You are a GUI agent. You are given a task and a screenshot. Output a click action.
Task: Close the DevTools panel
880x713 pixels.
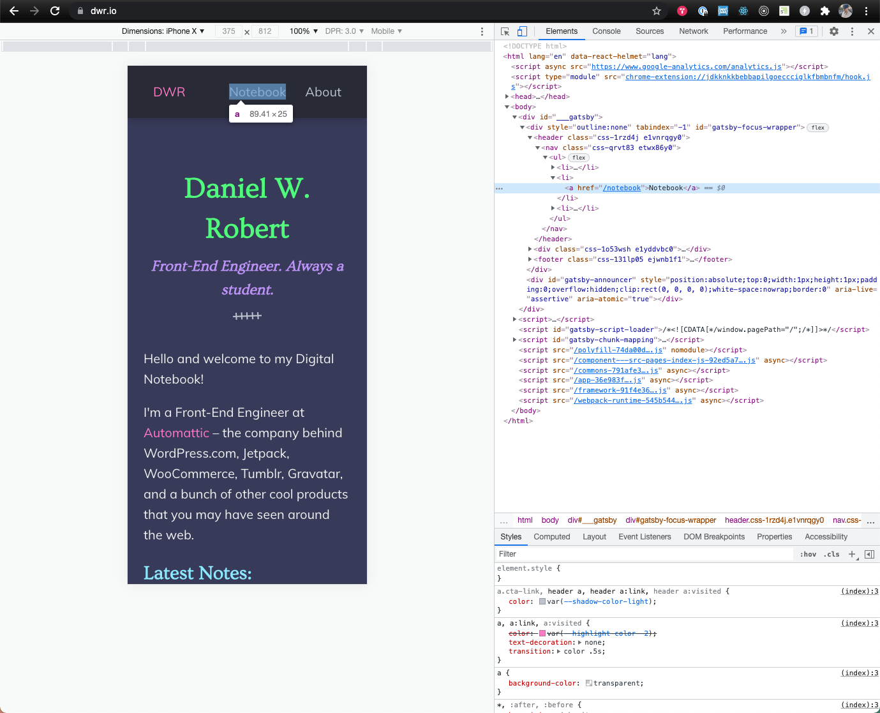coord(870,31)
